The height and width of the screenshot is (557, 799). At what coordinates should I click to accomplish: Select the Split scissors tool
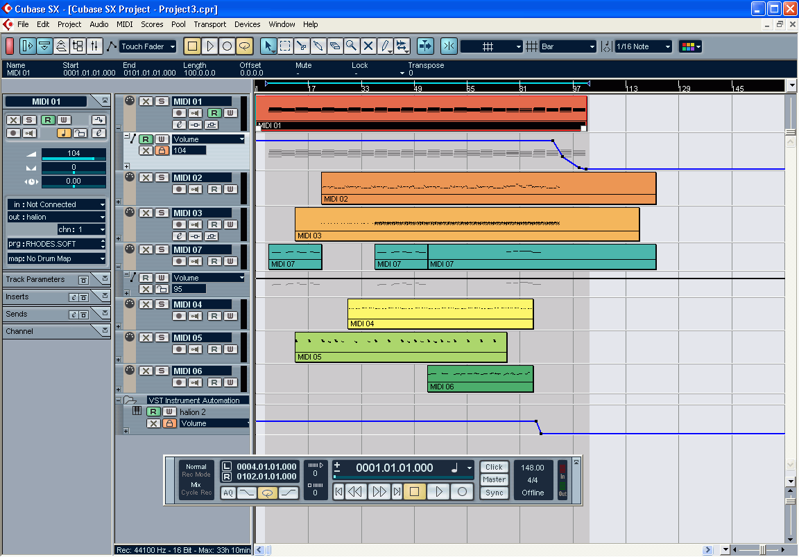(x=302, y=46)
